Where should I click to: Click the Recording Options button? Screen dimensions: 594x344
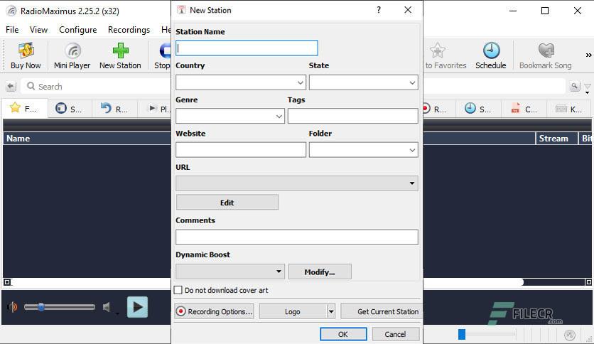coord(214,311)
